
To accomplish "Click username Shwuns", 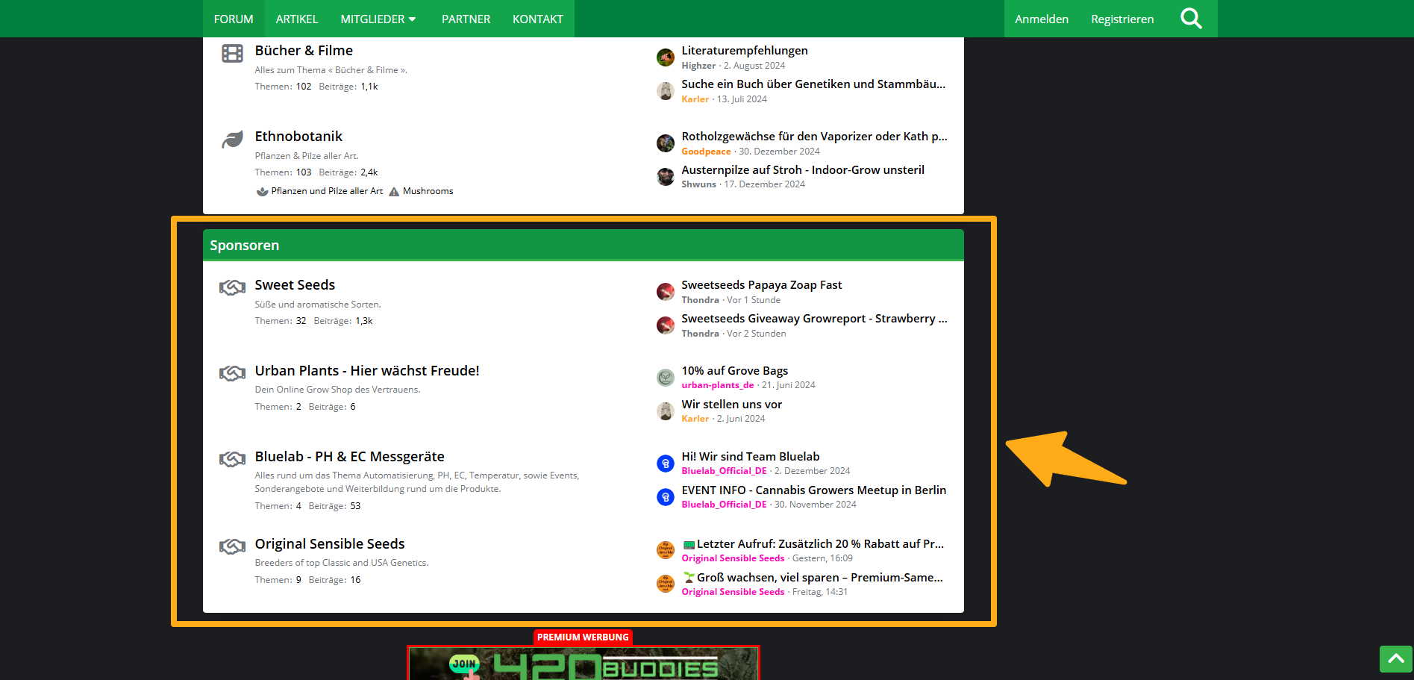I will 698,184.
